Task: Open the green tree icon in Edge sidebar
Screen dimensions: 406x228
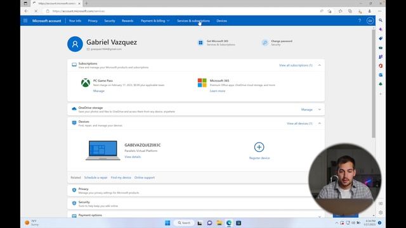Action: coord(381,84)
